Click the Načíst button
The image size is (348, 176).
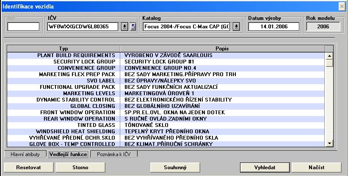[x=316, y=167]
